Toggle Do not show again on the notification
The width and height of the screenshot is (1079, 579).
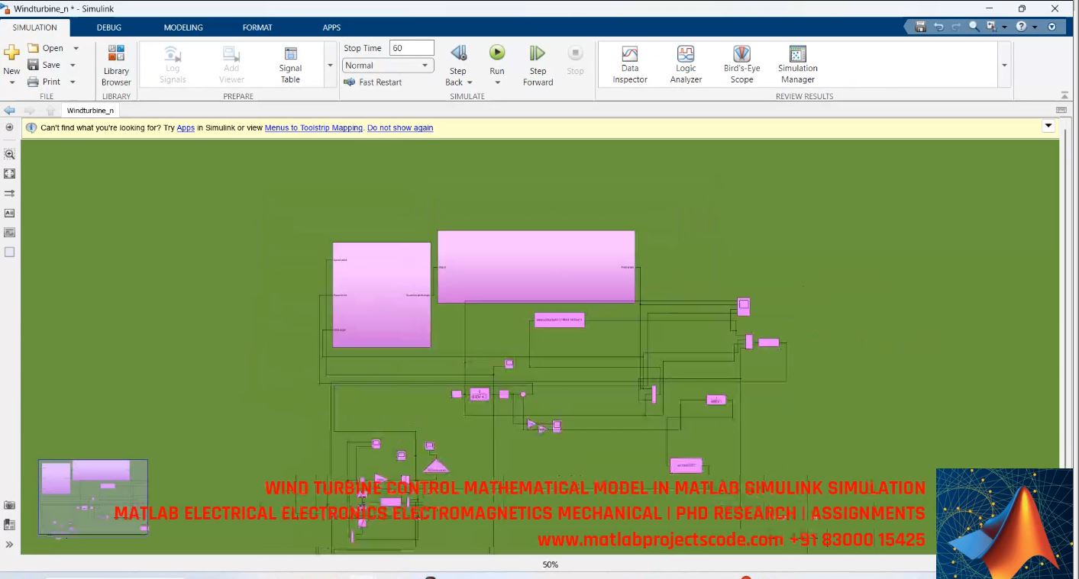[x=399, y=127]
